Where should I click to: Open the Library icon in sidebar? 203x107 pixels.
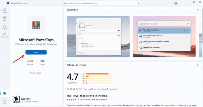click(5, 93)
